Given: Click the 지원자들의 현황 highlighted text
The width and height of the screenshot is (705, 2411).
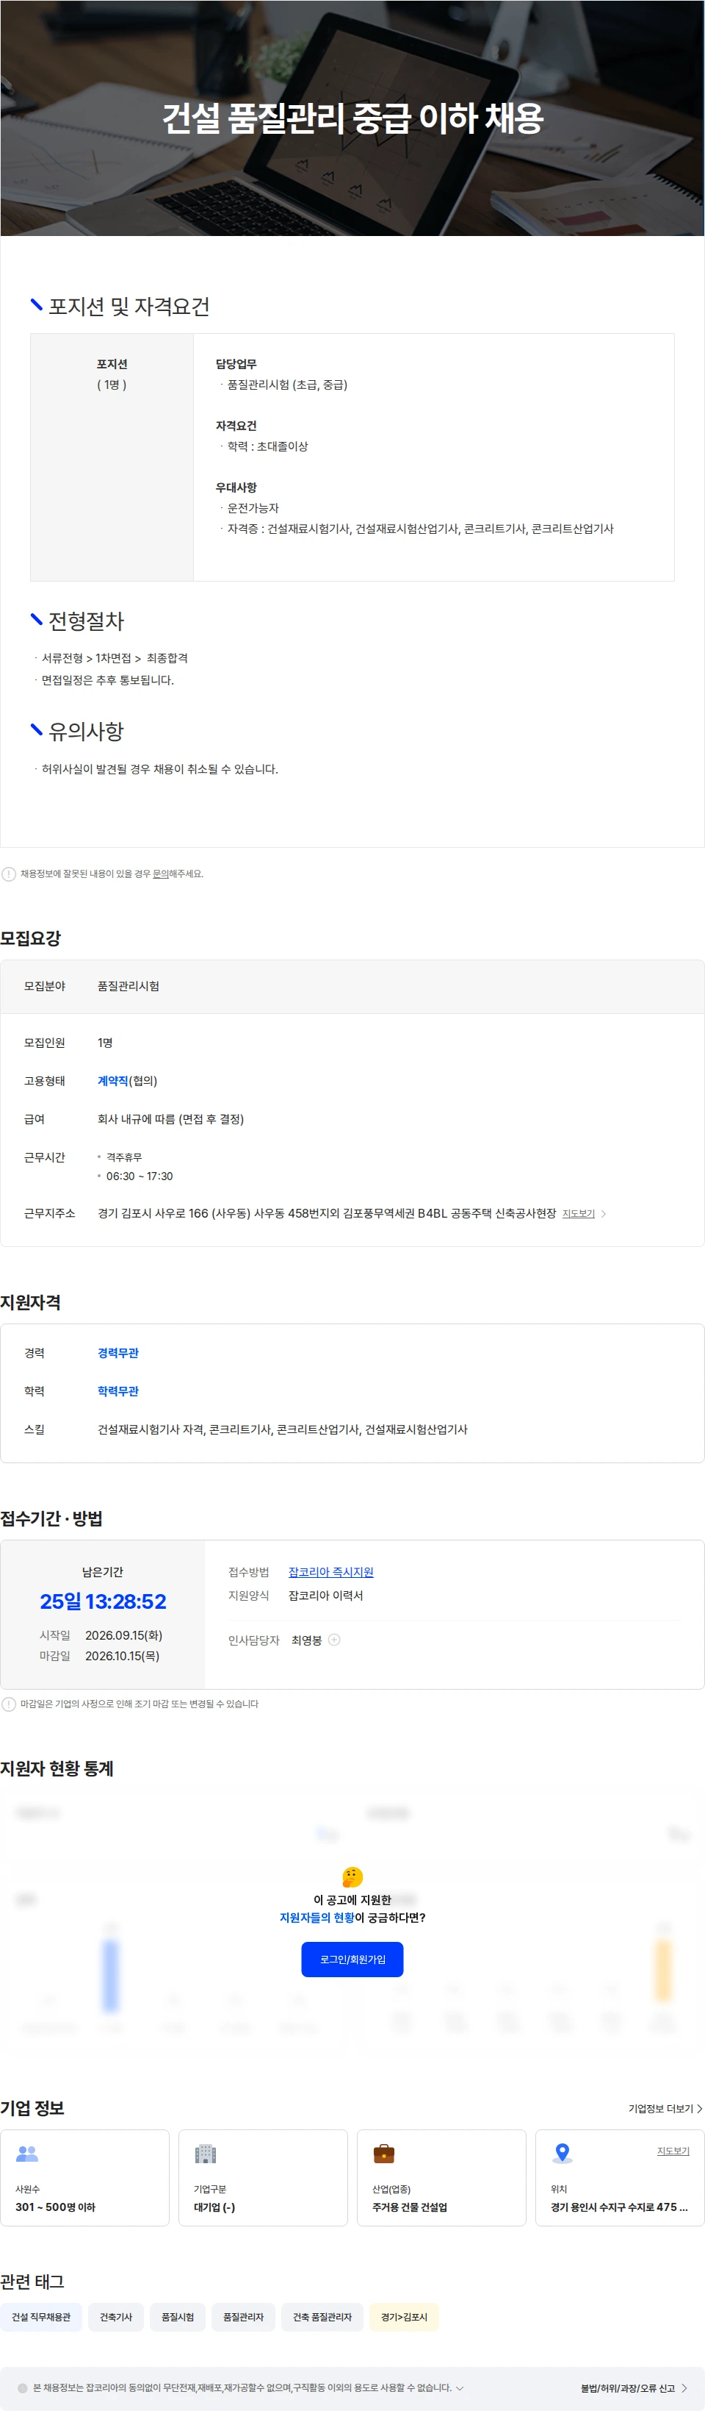Looking at the screenshot, I should 317,1917.
